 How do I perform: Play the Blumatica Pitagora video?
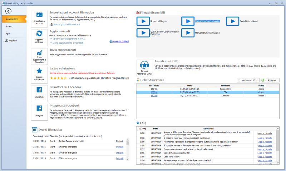[143, 21]
